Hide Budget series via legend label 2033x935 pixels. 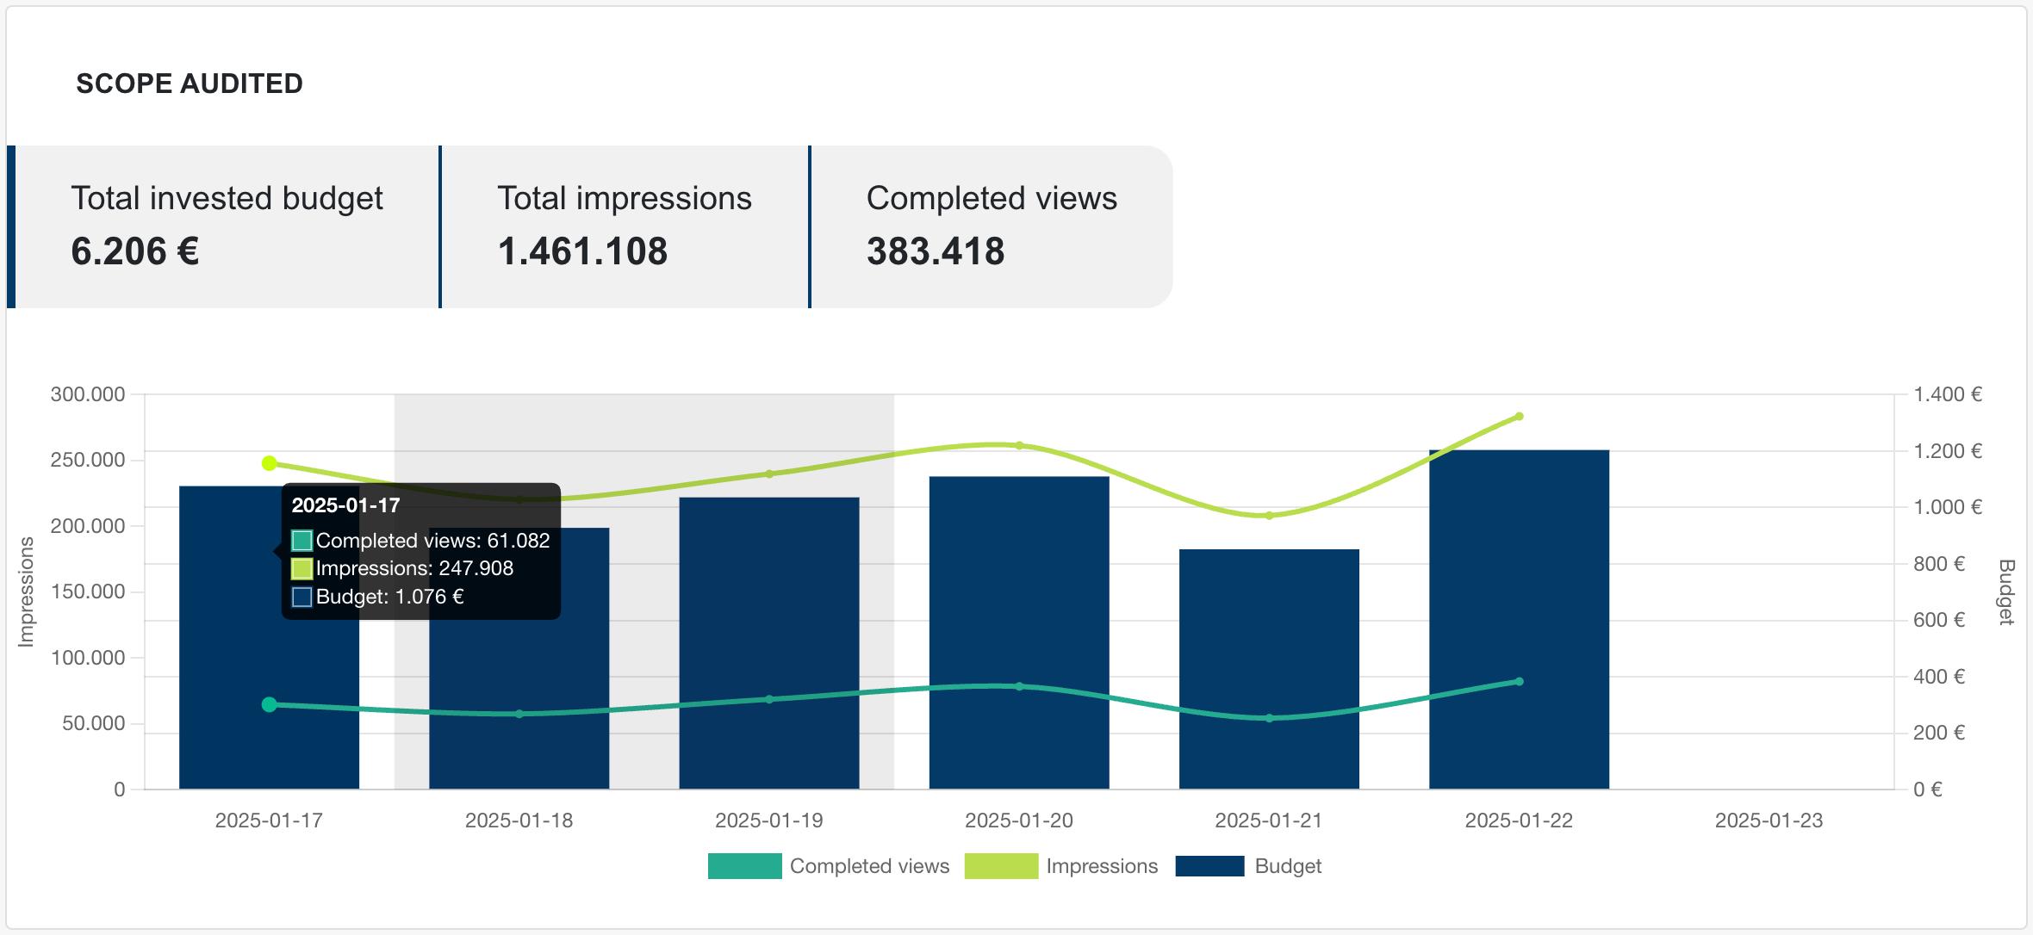click(x=1288, y=866)
